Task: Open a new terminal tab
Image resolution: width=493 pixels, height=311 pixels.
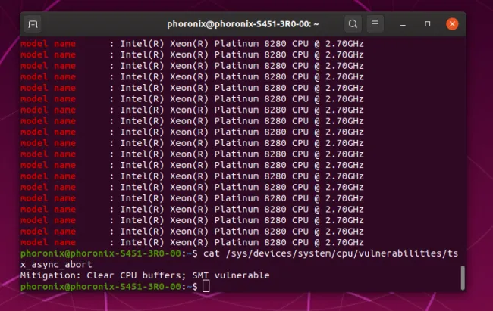Action: [33, 24]
